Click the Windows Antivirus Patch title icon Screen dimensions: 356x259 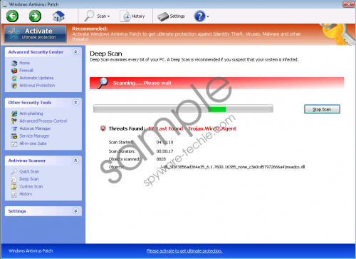[x=4, y=4]
